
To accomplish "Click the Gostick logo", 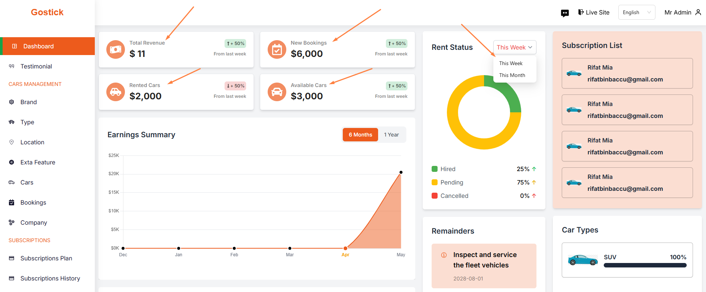I will click(47, 12).
